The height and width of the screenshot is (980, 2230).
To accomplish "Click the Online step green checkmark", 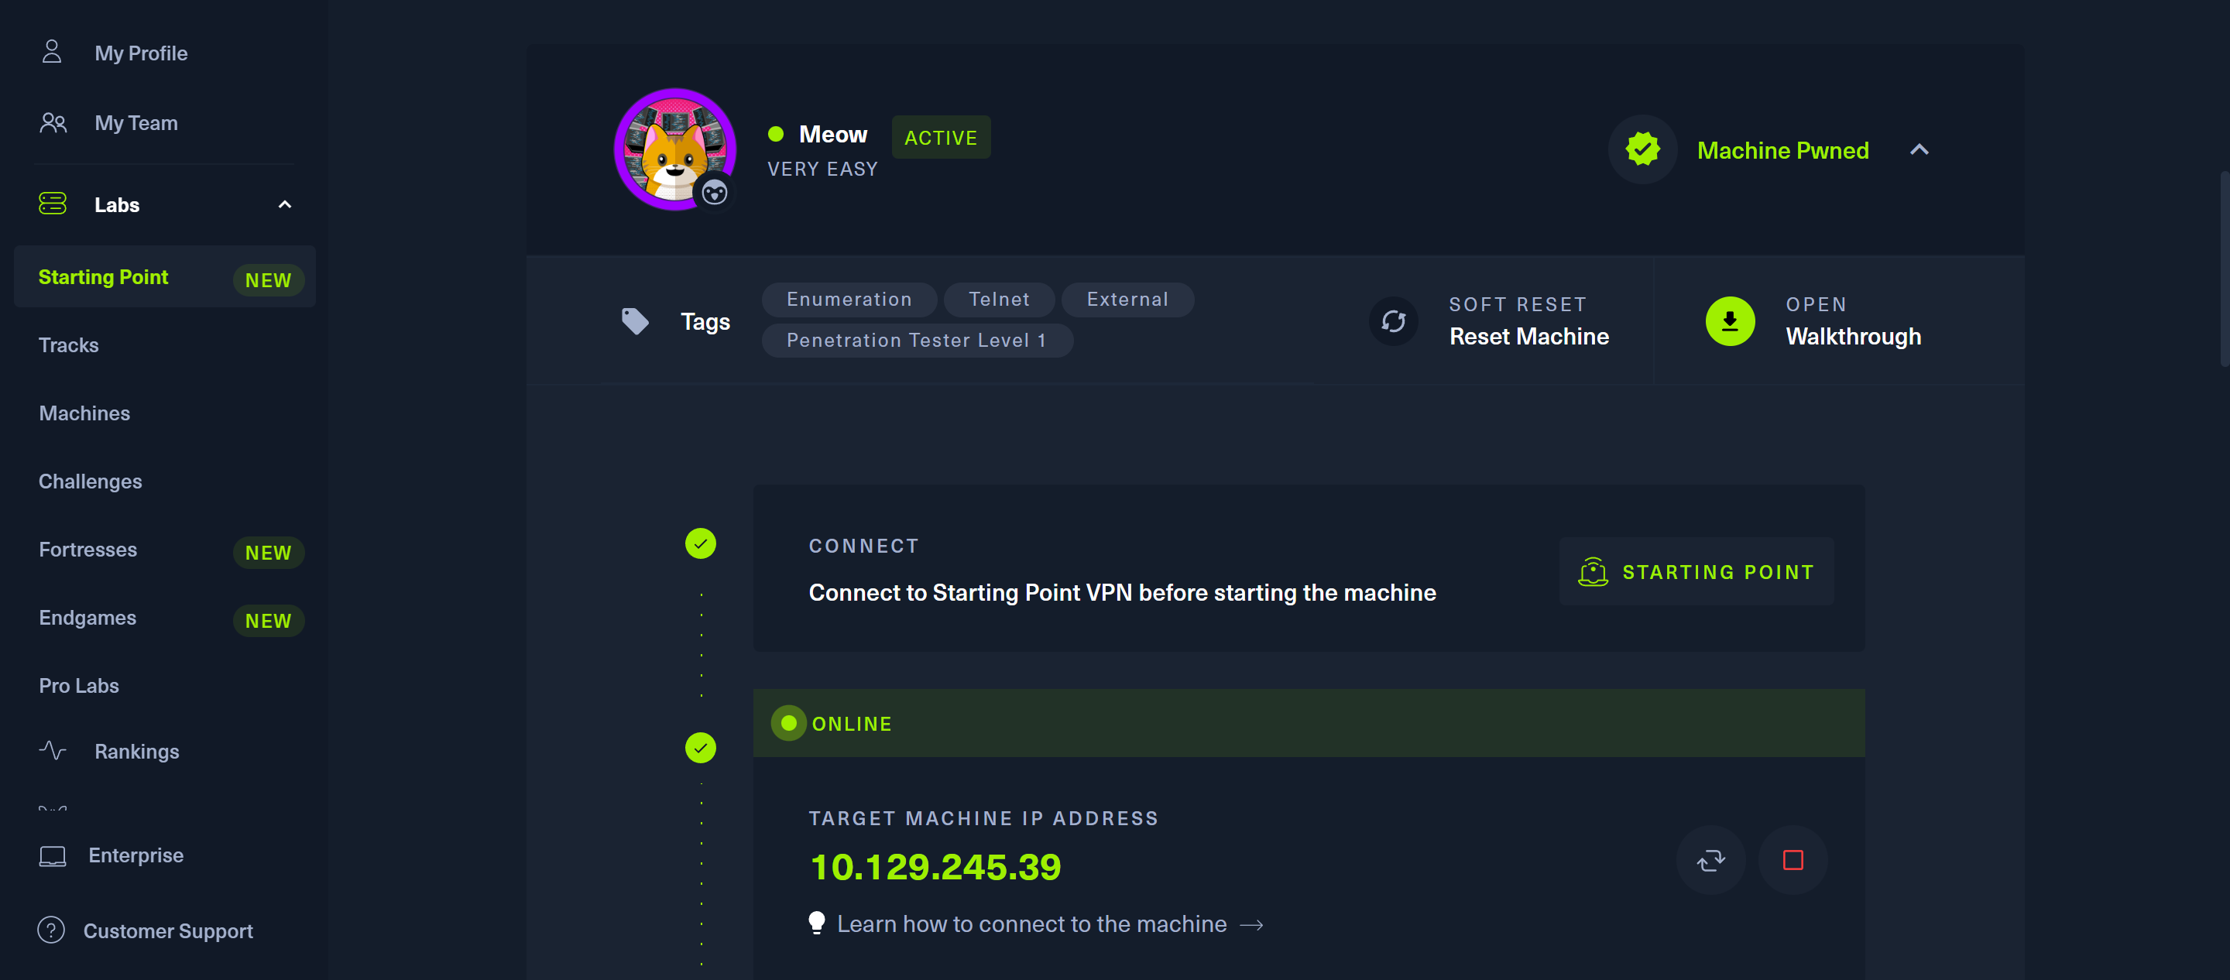I will [x=700, y=748].
